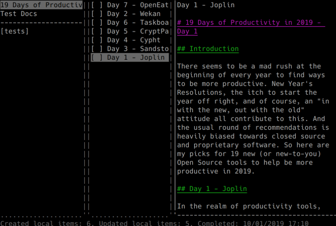Select the 'Day 5 - CryptPa' note title
336x226 pixels.
(138, 32)
